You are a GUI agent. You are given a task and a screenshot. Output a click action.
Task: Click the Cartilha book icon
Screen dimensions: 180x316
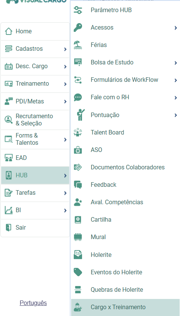[x=78, y=220]
